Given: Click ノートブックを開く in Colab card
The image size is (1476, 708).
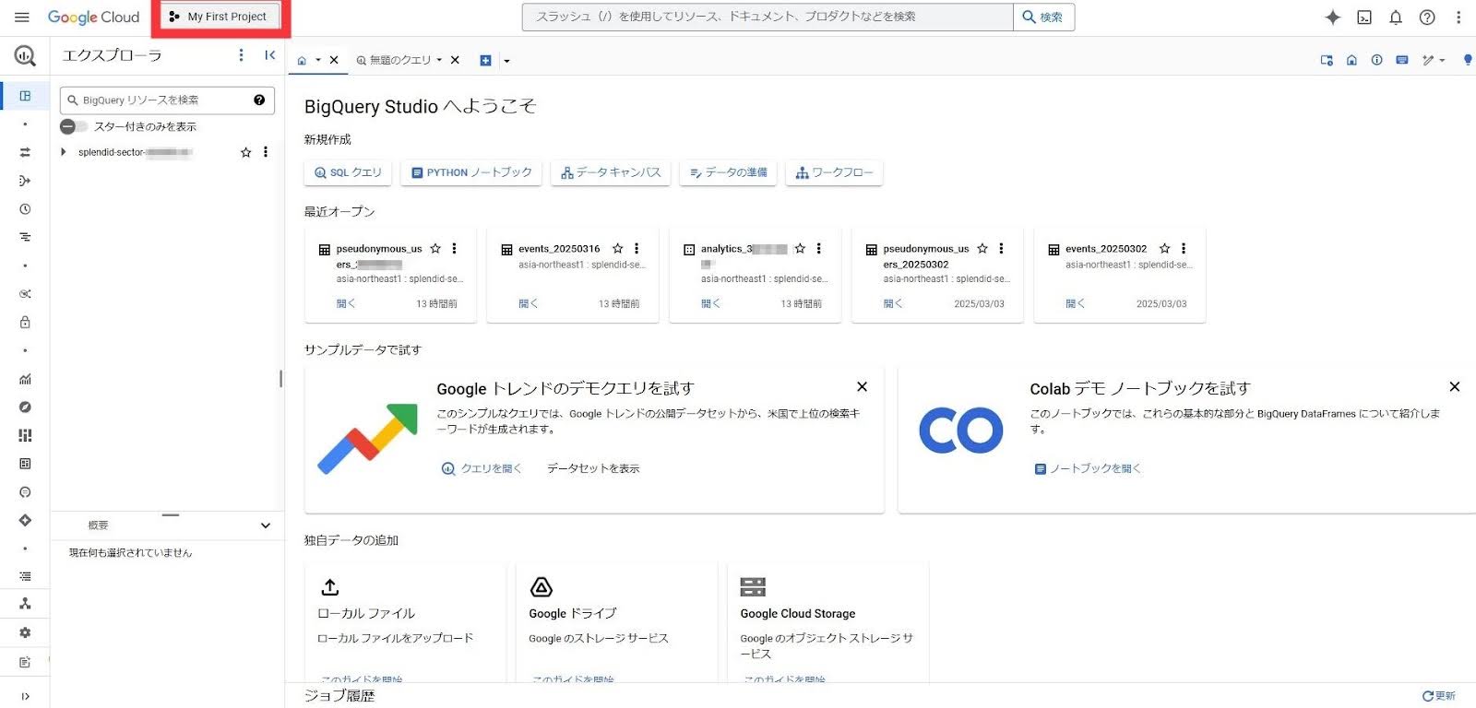Looking at the screenshot, I should (x=1088, y=468).
